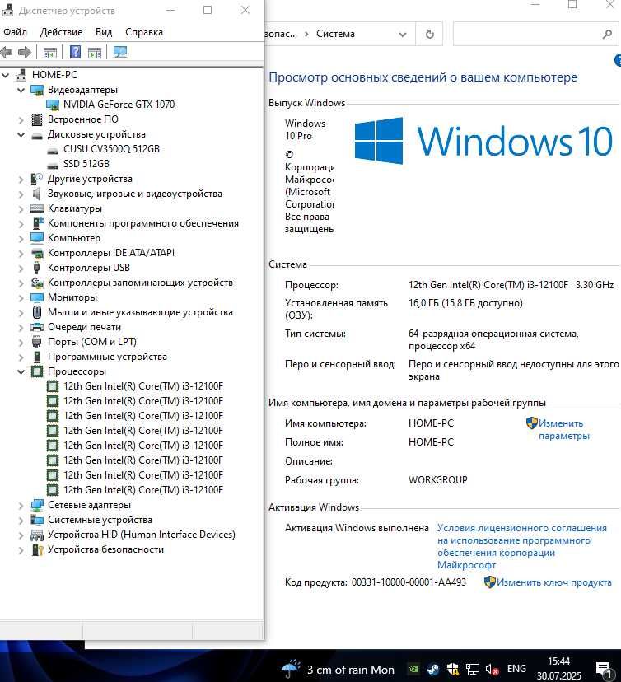The image size is (621, 682).
Task: Click the refresh button in System window
Action: click(430, 34)
